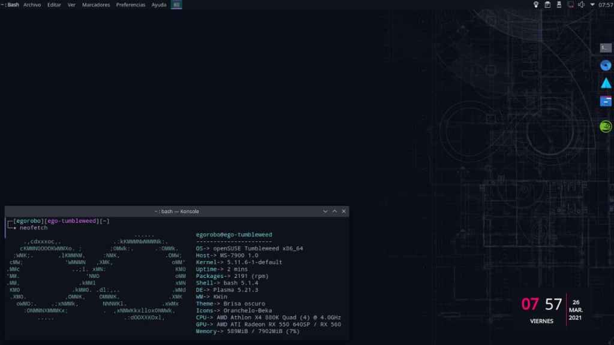Image resolution: width=614 pixels, height=345 pixels.
Task: Click the desktop date widget showing 26 MAR.
Action: [575, 310]
